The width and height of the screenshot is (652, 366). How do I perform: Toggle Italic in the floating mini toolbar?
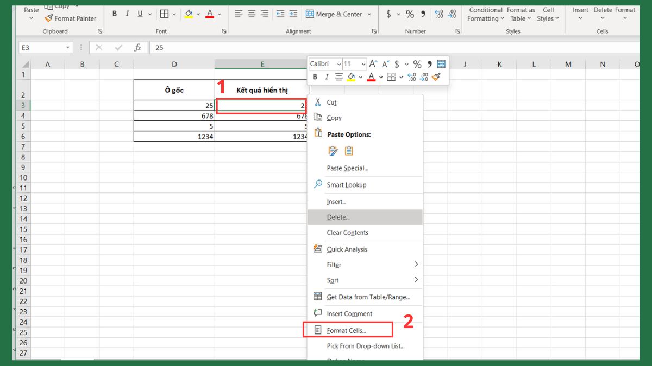tap(327, 77)
